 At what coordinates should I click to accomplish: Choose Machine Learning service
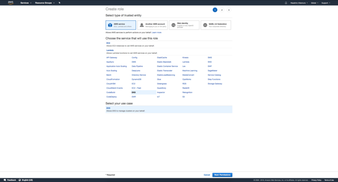tap(190, 71)
